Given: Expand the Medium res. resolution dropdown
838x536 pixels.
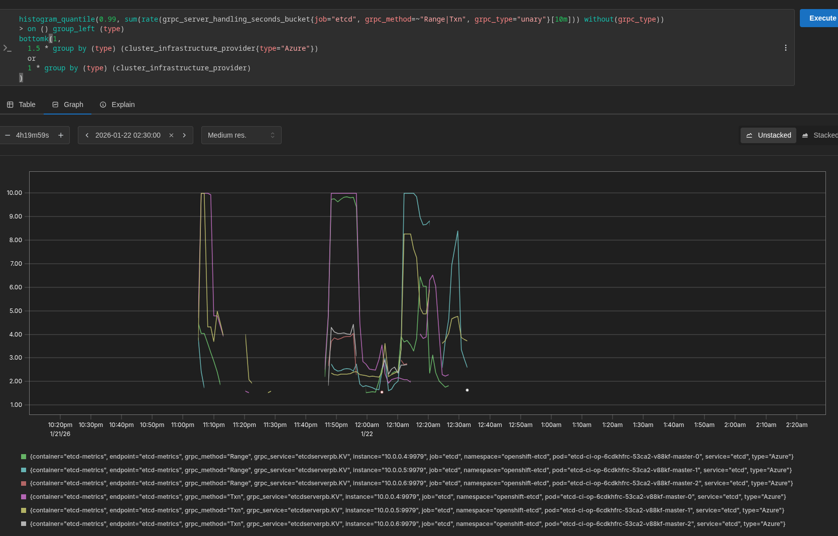Looking at the screenshot, I should pyautogui.click(x=241, y=135).
